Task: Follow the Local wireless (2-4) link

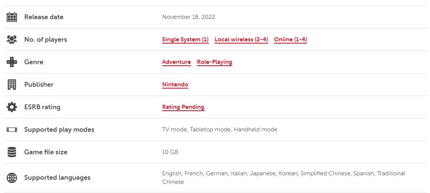Action: click(x=241, y=39)
